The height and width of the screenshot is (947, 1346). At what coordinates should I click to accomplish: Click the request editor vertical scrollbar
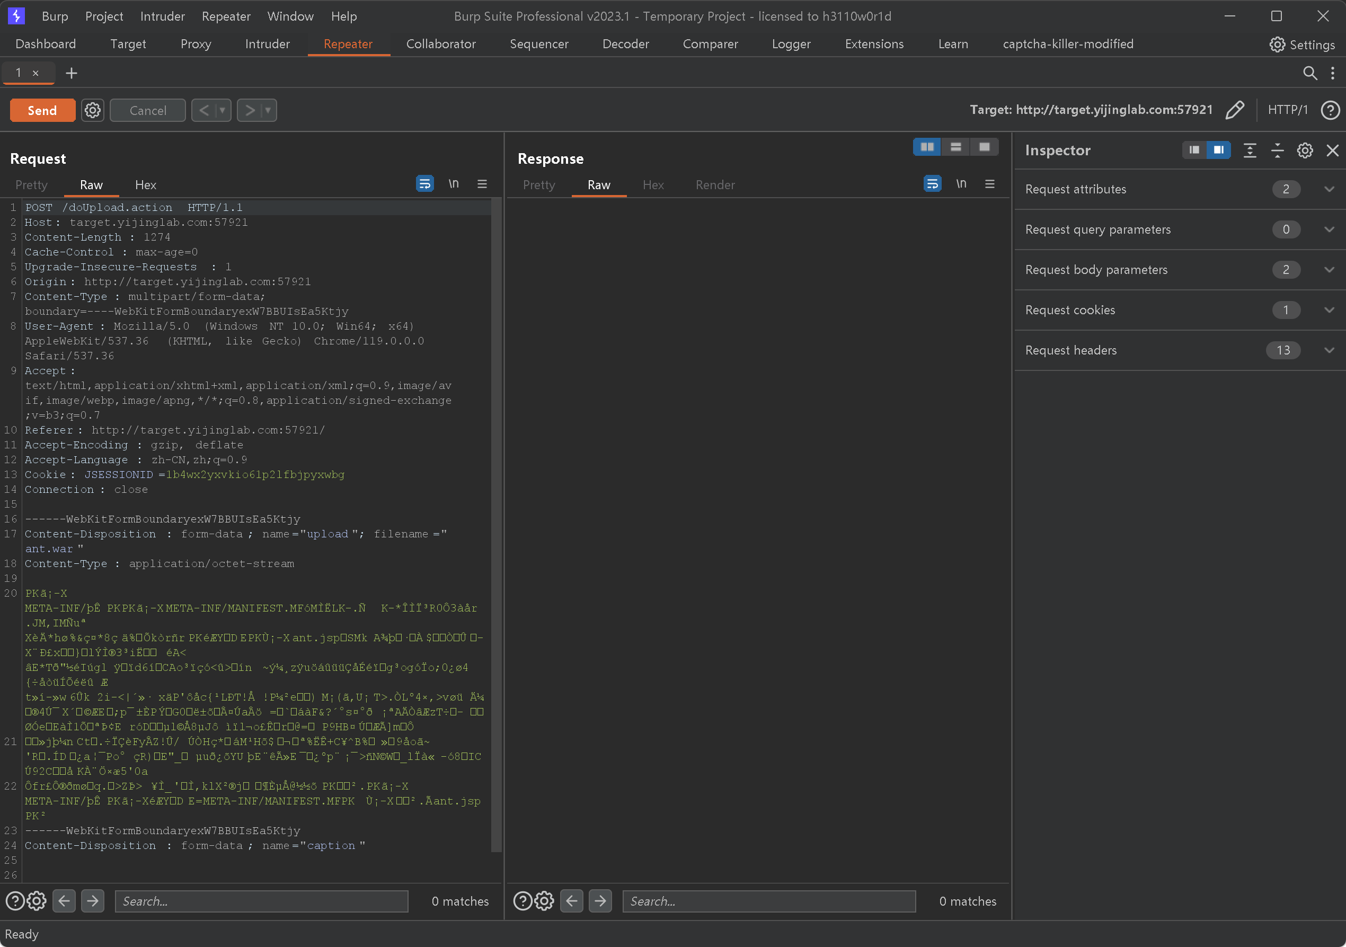(496, 528)
